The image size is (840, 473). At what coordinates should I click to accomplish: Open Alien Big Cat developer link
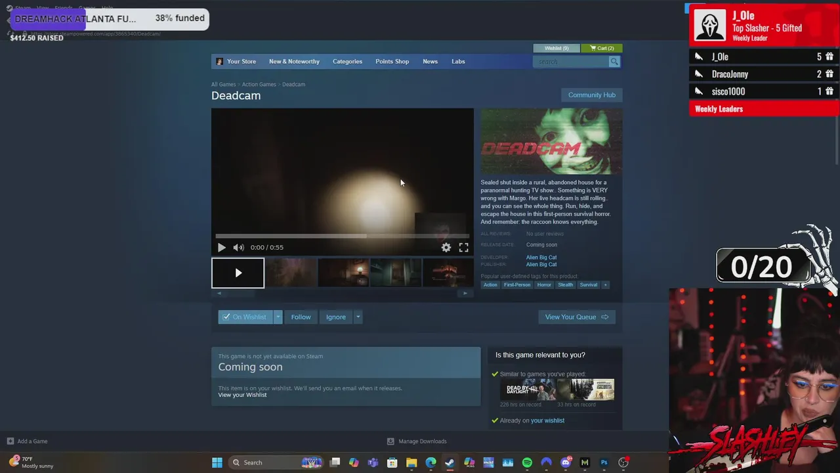[541, 258]
